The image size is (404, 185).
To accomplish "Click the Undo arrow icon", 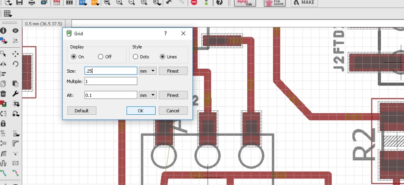I will click(169, 2).
